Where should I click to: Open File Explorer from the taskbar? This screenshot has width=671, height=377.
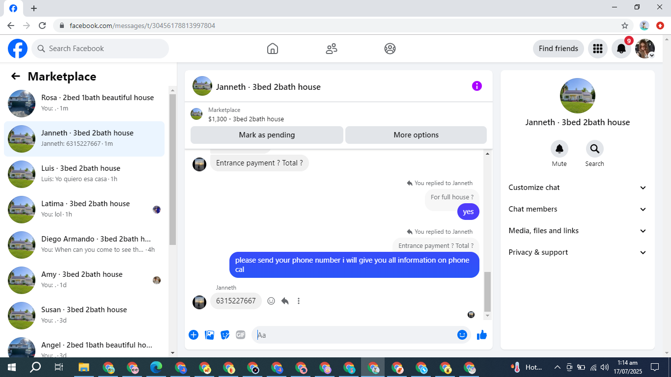(x=84, y=367)
